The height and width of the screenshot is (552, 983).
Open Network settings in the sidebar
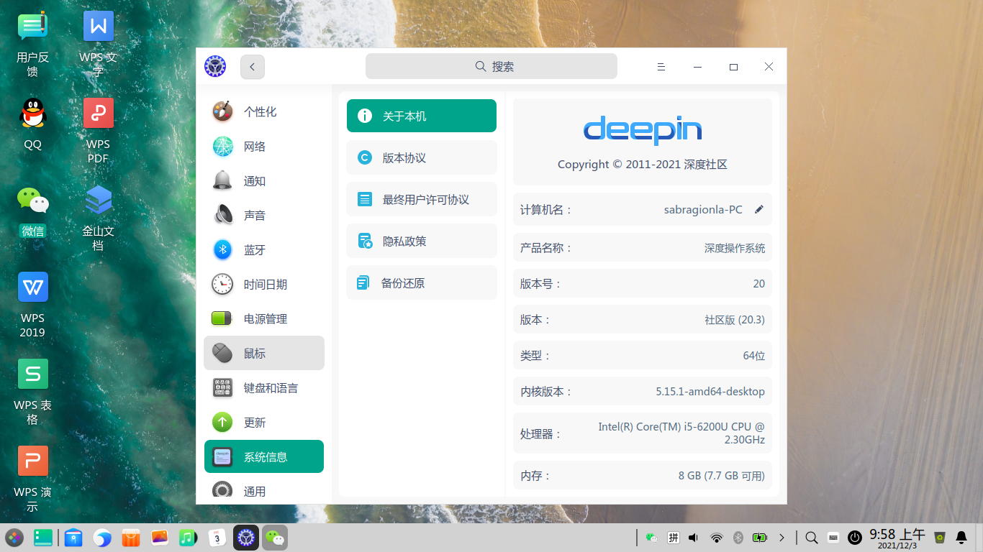pyautogui.click(x=255, y=146)
